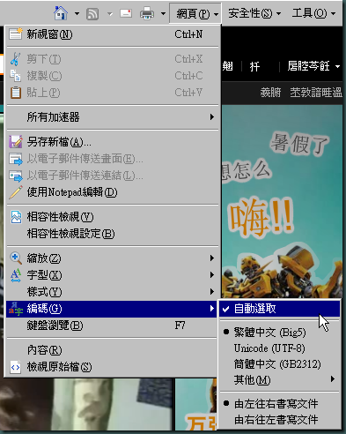The height and width of the screenshot is (434, 346).
Task: Select 使用Notepad編輯(D) entry
Action: (113, 192)
